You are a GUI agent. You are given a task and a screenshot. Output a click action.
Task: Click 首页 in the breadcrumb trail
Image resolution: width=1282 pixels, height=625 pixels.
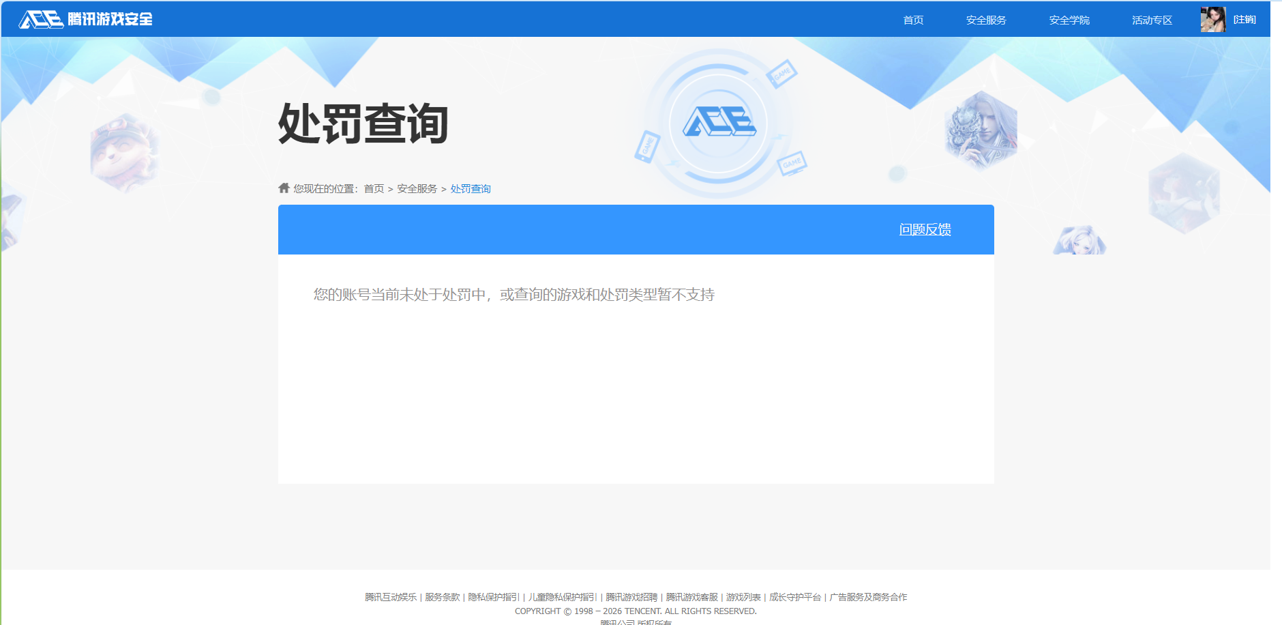click(x=372, y=188)
